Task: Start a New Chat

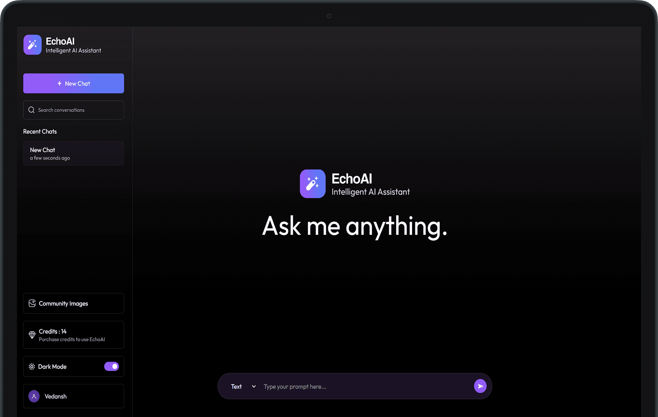Action: click(x=73, y=83)
